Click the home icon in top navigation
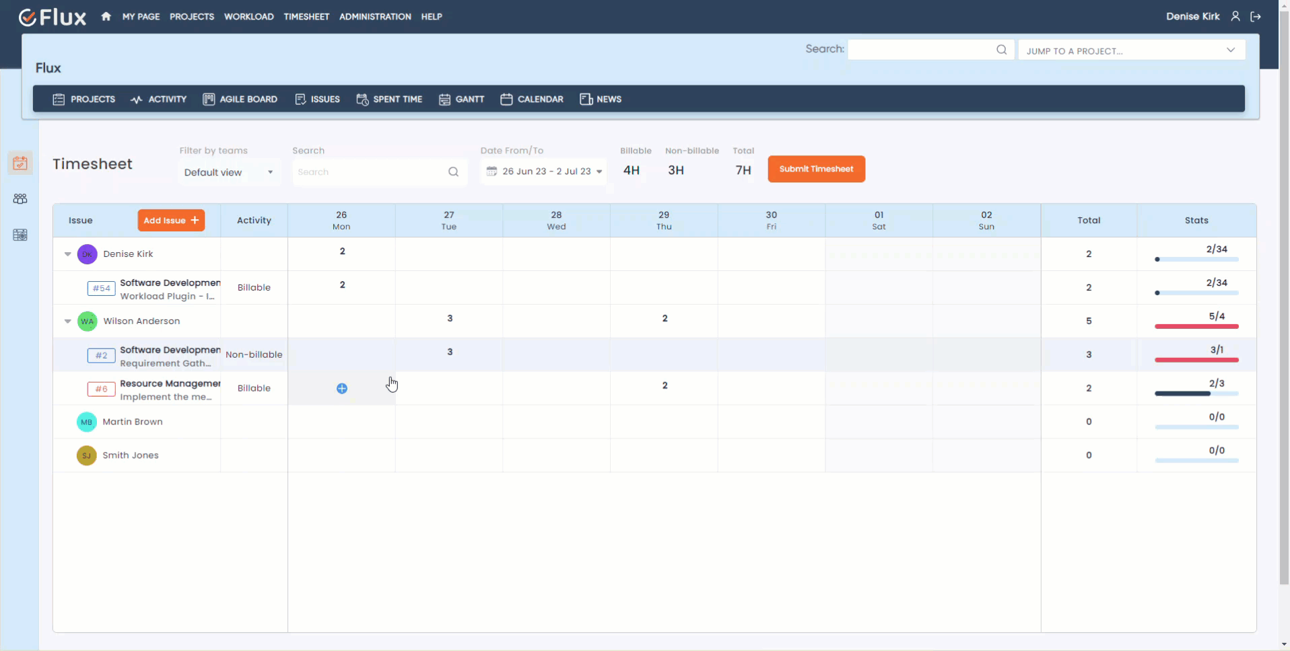1290x651 pixels. point(106,17)
